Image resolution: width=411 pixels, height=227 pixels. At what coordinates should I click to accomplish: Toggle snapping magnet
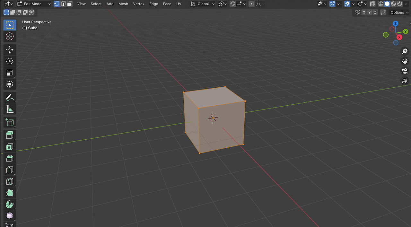click(x=233, y=4)
